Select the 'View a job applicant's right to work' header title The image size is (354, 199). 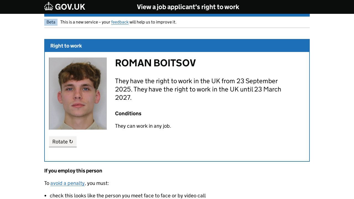(188, 7)
